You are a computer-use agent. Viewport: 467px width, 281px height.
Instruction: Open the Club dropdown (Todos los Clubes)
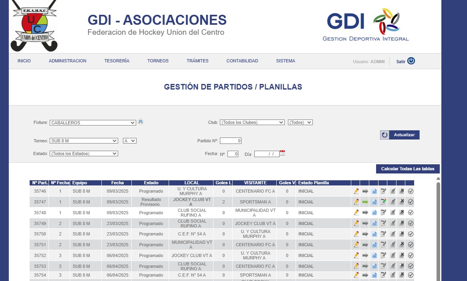click(x=252, y=122)
